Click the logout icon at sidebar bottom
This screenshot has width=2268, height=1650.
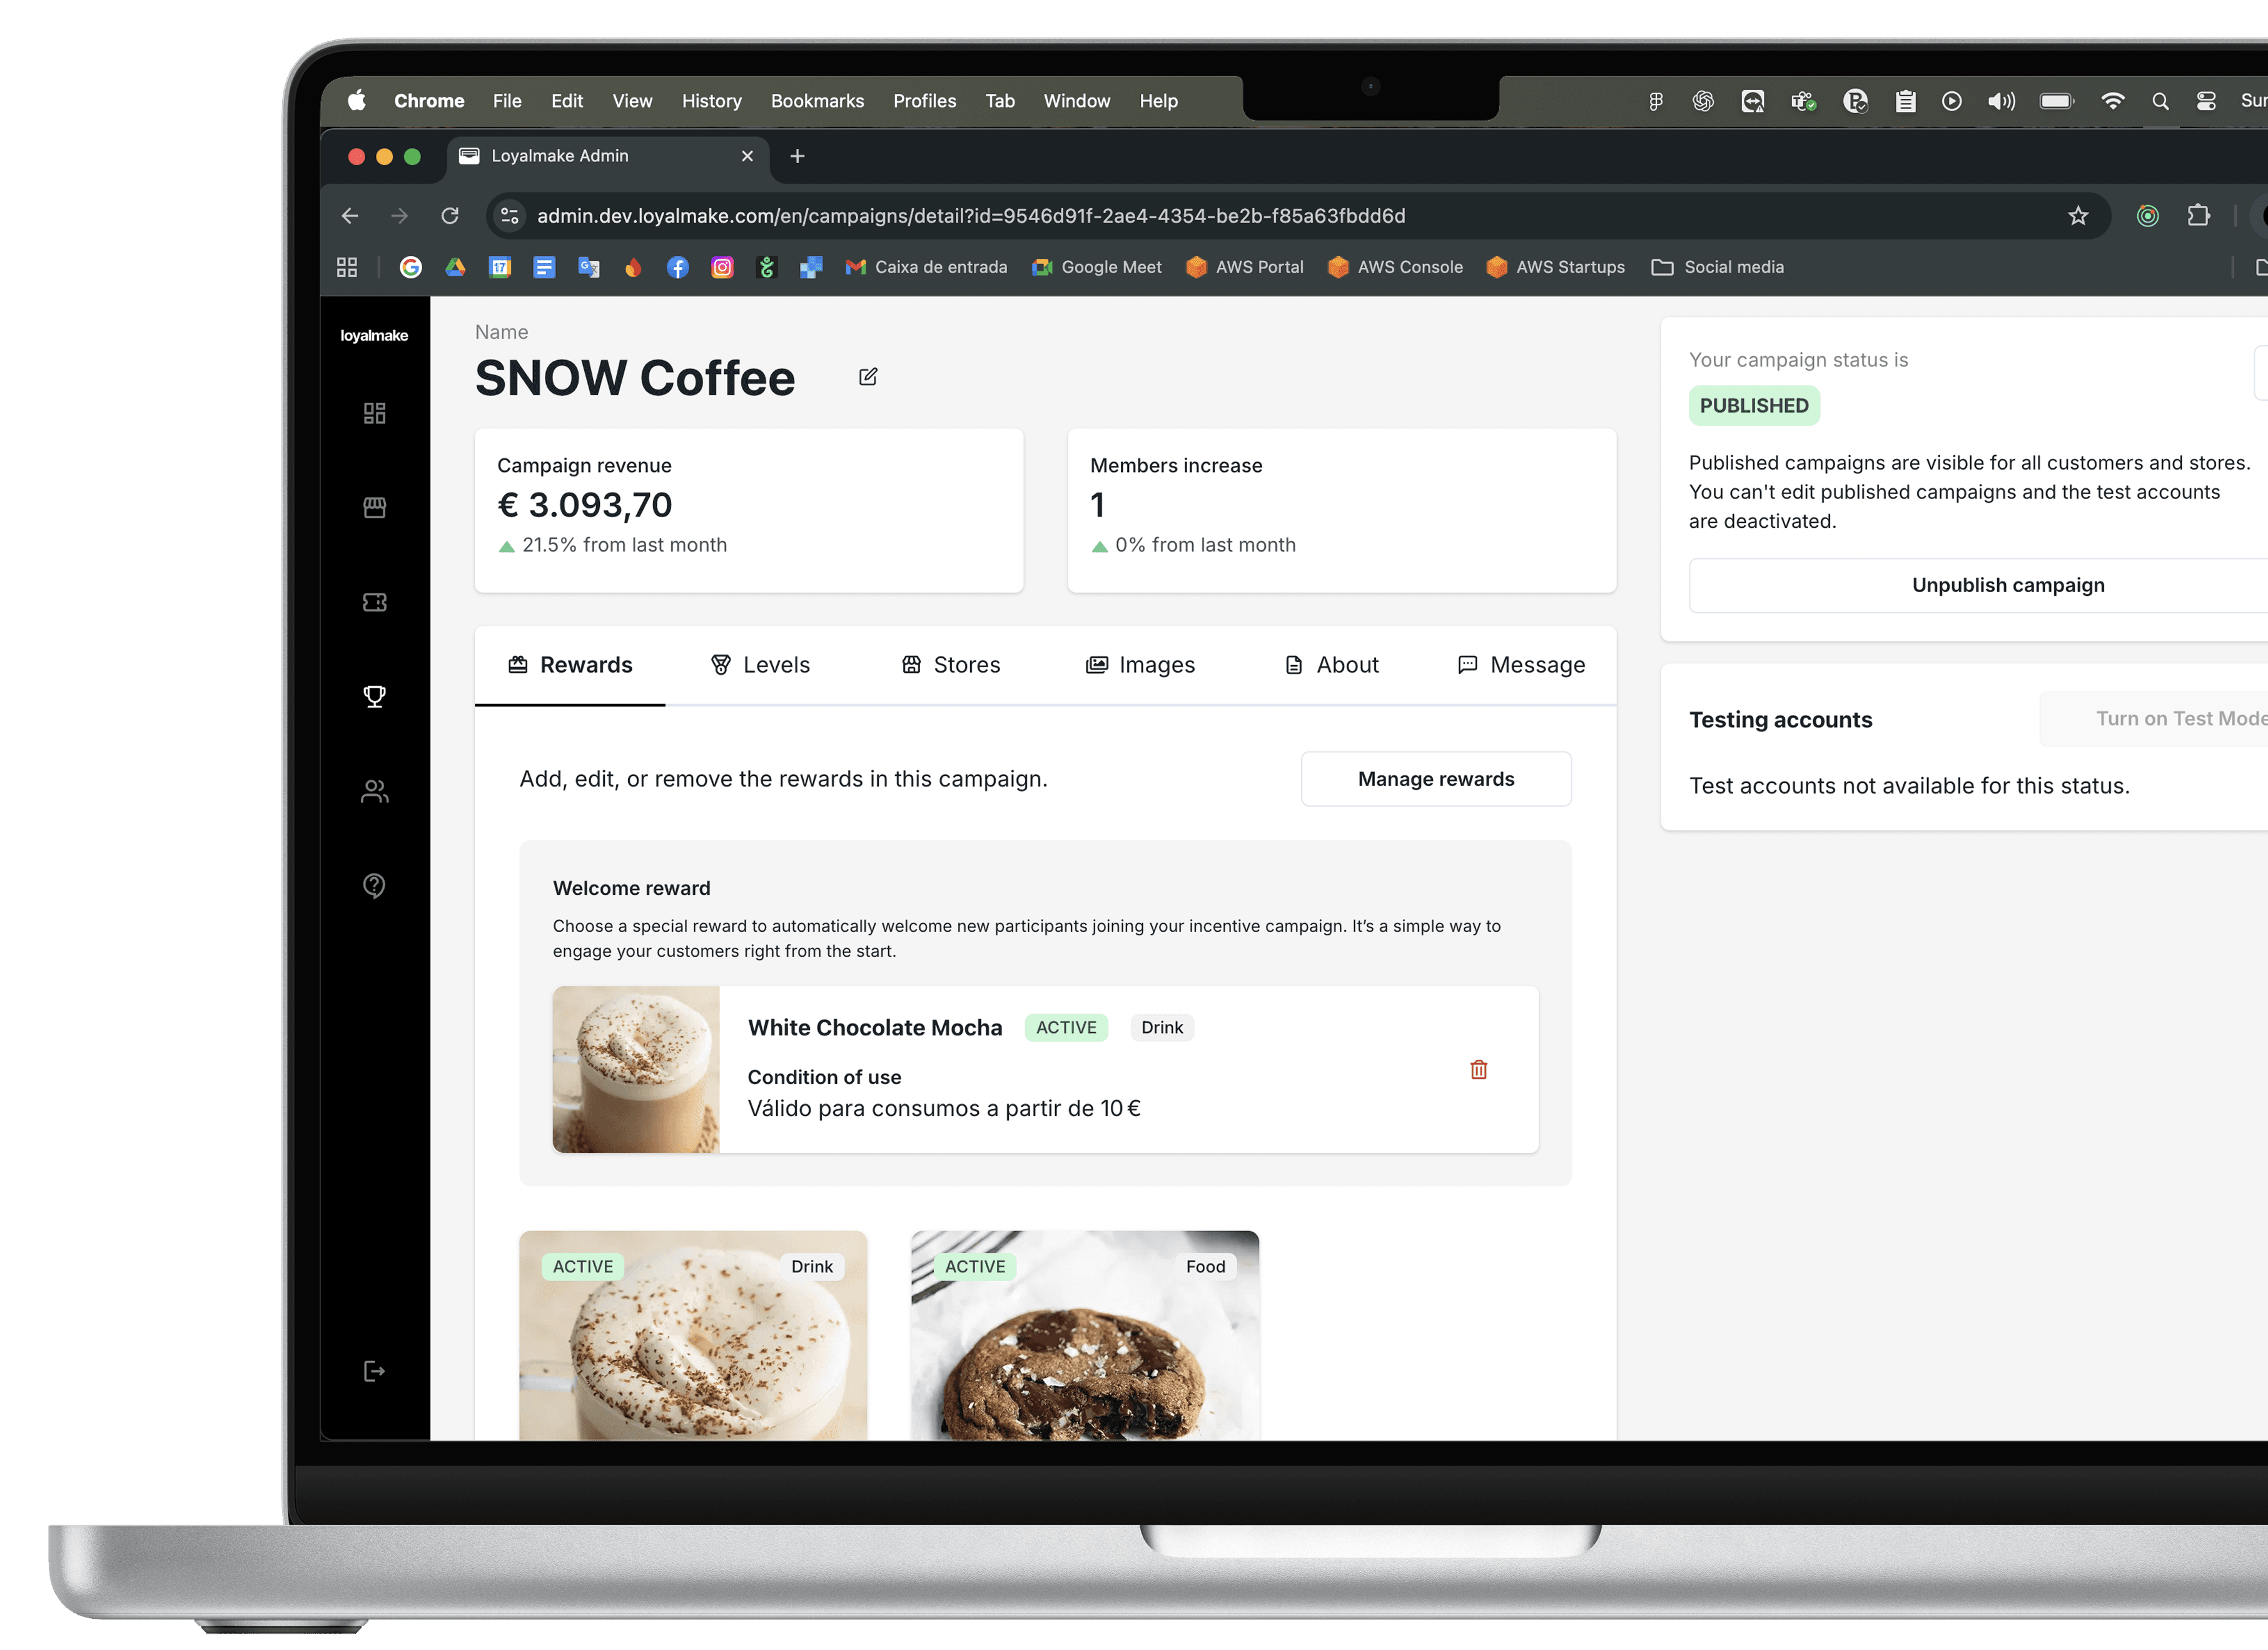pyautogui.click(x=374, y=1370)
